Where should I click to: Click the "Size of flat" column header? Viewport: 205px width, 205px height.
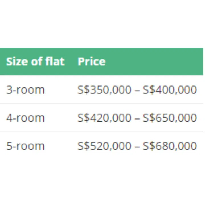(x=35, y=61)
